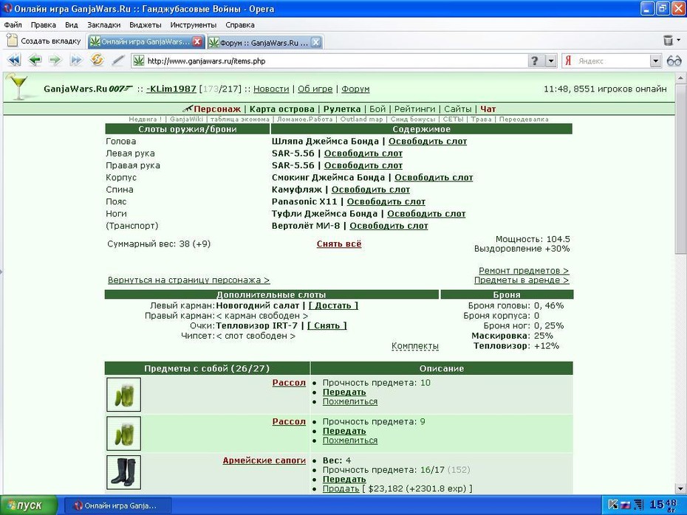Open the Армейские сапоги boots thumbnail
687x515 pixels.
point(123,472)
